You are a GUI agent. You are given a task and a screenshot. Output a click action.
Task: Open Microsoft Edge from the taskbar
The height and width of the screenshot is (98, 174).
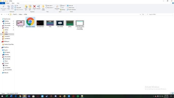(16, 96)
